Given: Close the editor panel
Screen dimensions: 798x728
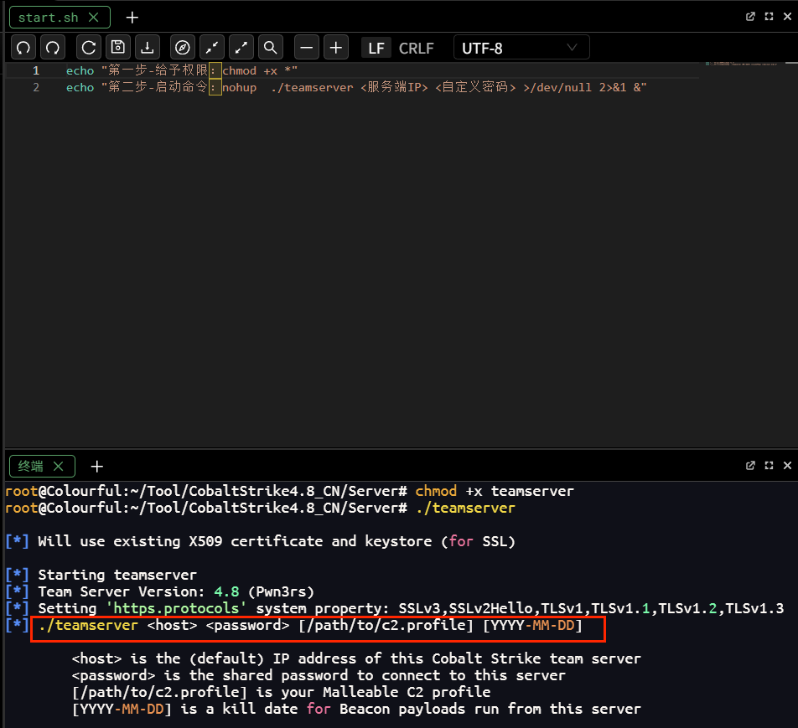Looking at the screenshot, I should 787,16.
